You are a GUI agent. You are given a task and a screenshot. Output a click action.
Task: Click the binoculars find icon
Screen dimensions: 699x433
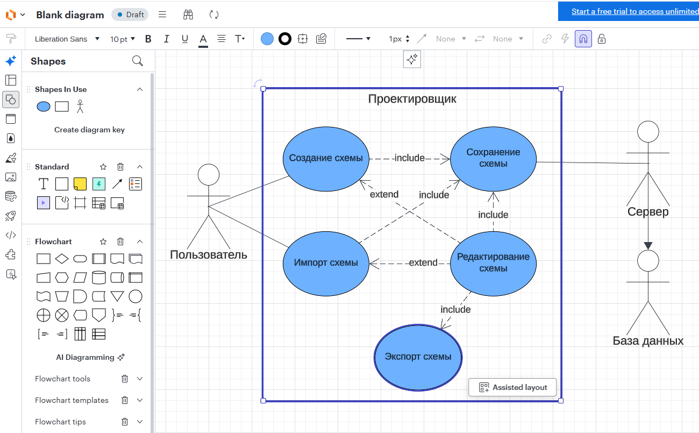[188, 15]
